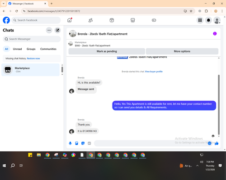Screen dimensions: 226x180
Task: Reload the page with refresh icon
Action: click(17, 11)
